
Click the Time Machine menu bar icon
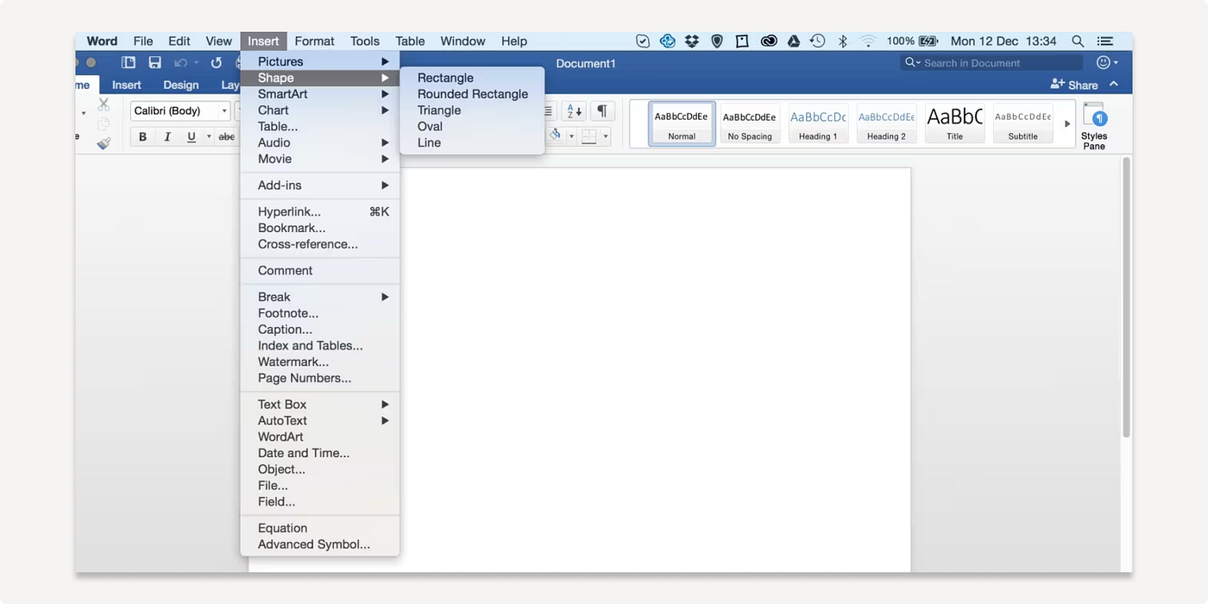(818, 41)
